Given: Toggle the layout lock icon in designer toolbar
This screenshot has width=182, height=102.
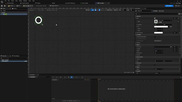Looking at the screenshot, I should (93, 10).
